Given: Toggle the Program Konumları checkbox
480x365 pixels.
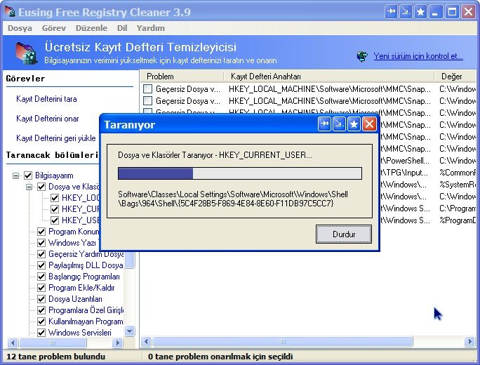Looking at the screenshot, I should [x=41, y=232].
